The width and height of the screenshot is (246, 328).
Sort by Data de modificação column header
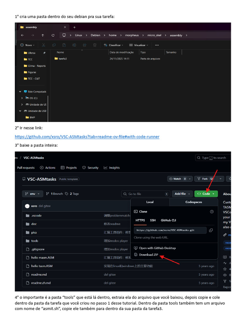[x=121, y=52]
